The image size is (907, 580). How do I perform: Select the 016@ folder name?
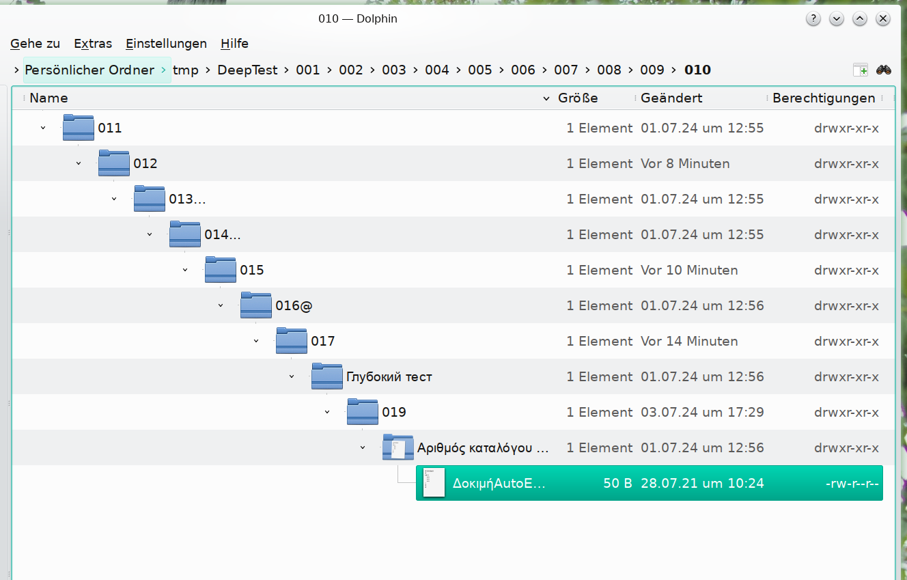294,305
